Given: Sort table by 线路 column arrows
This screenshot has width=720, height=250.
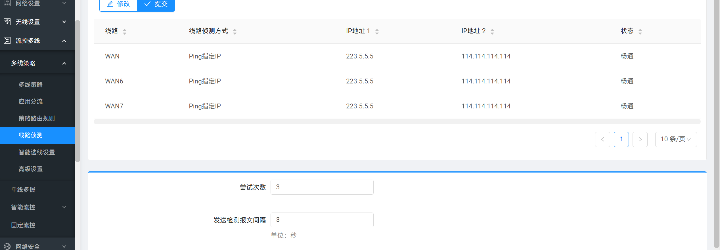Looking at the screenshot, I should [124, 31].
